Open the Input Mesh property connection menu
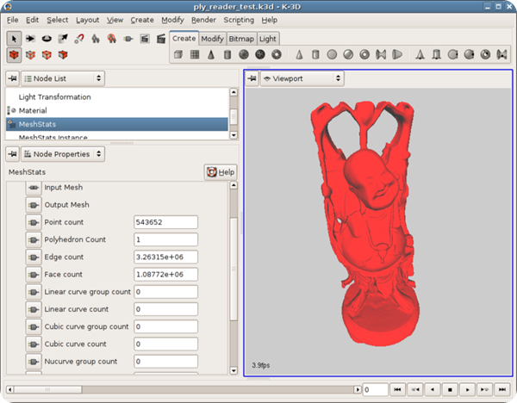 (x=34, y=187)
